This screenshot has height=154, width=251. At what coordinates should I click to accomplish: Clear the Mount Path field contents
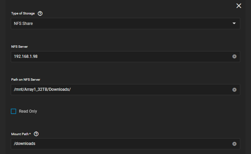click(x=234, y=144)
